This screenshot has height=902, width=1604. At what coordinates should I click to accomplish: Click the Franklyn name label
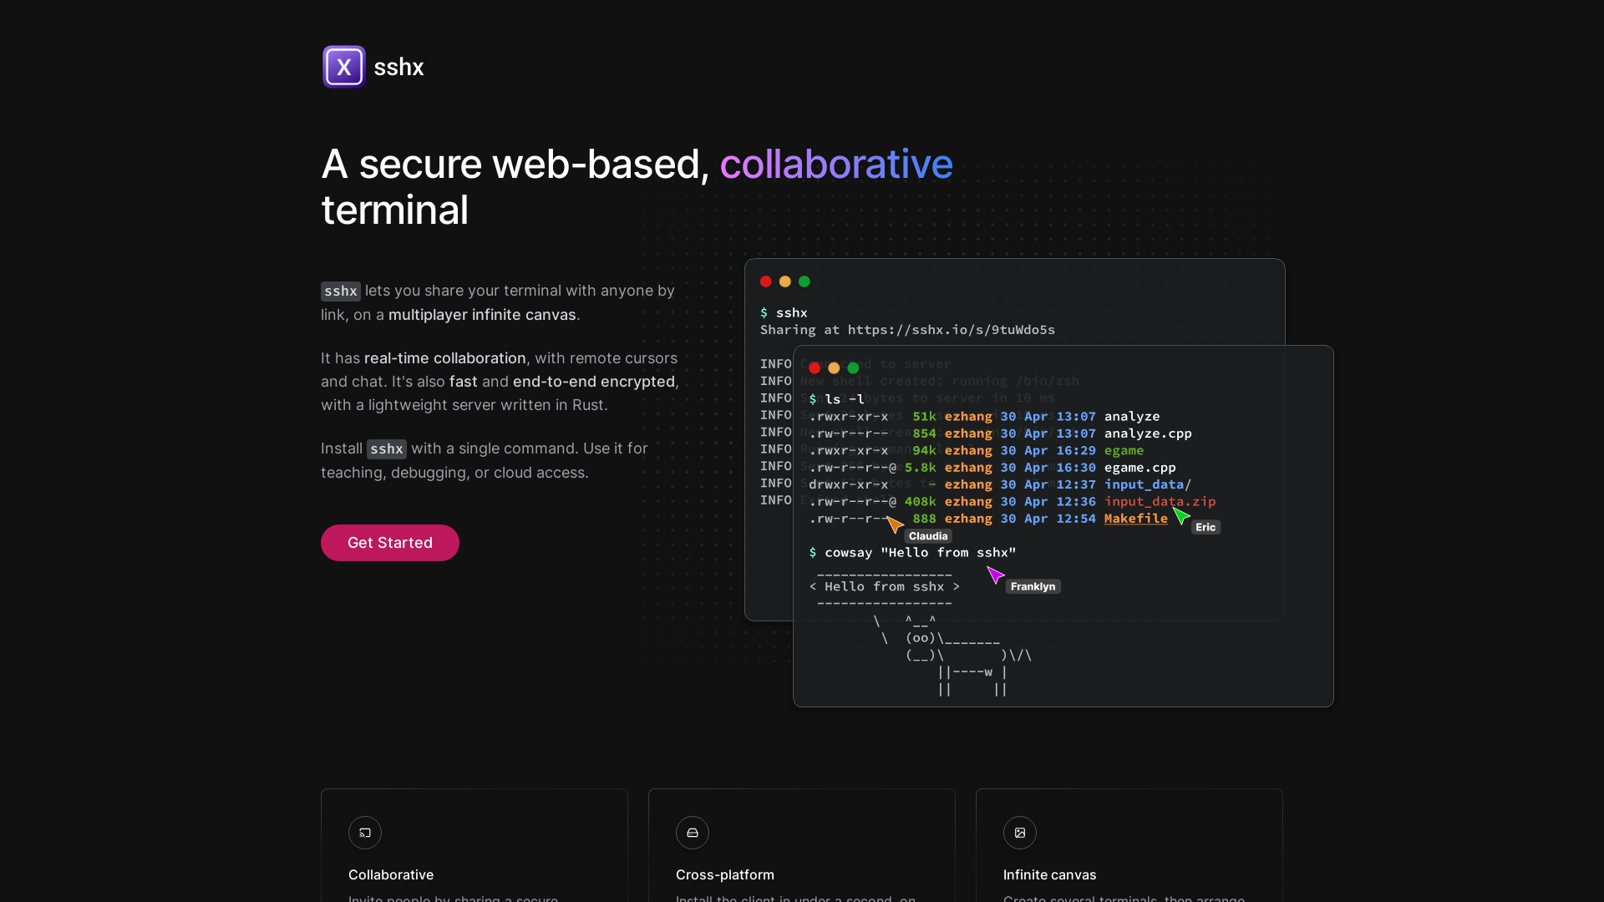[1033, 586]
